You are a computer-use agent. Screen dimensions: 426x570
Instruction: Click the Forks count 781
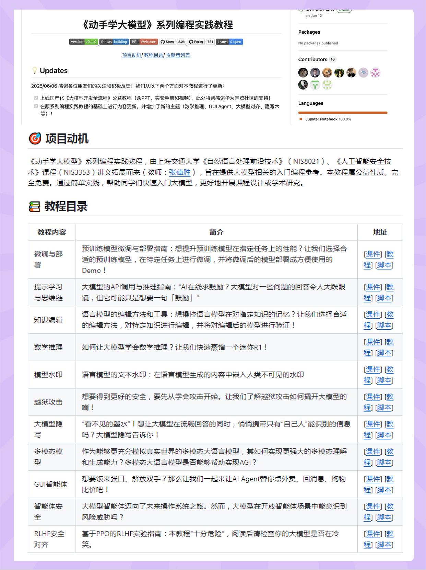point(210,42)
